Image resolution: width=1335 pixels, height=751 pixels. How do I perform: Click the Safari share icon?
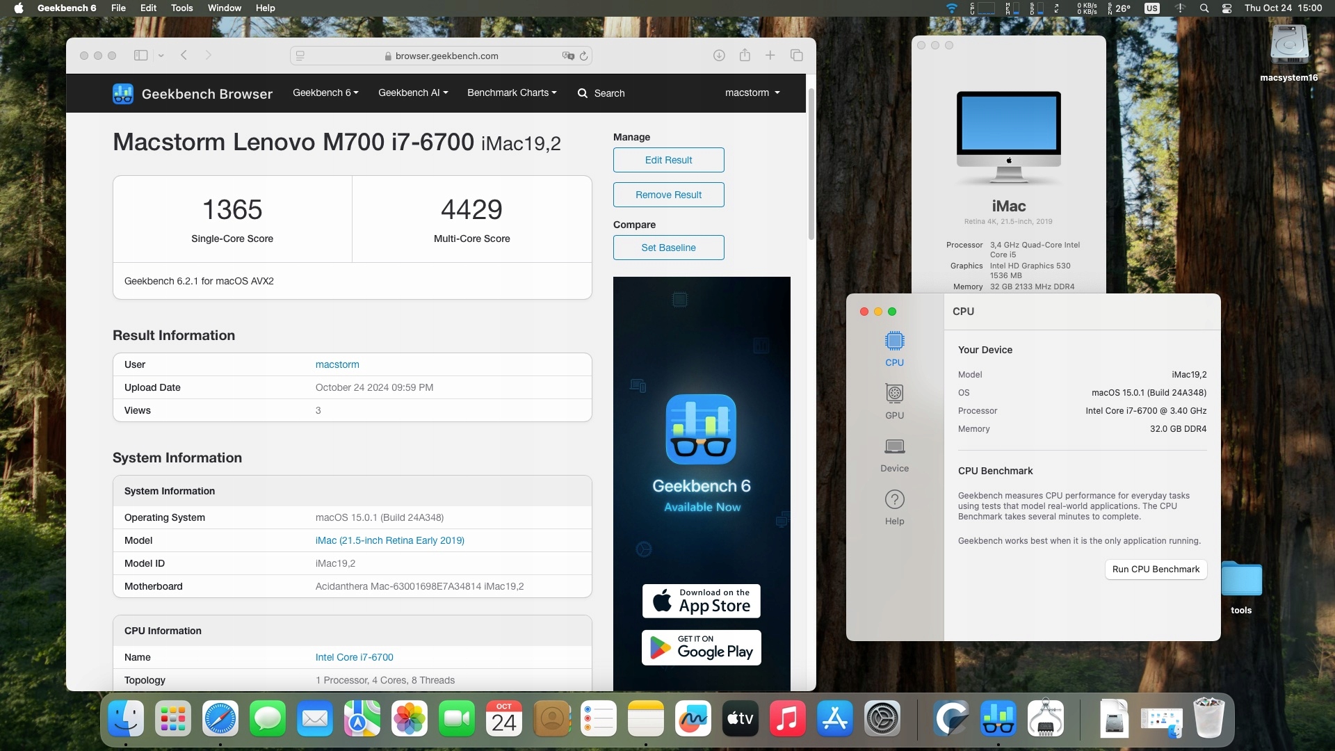pos(745,55)
